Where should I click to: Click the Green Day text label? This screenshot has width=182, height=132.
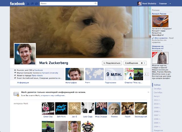coord(48,116)
